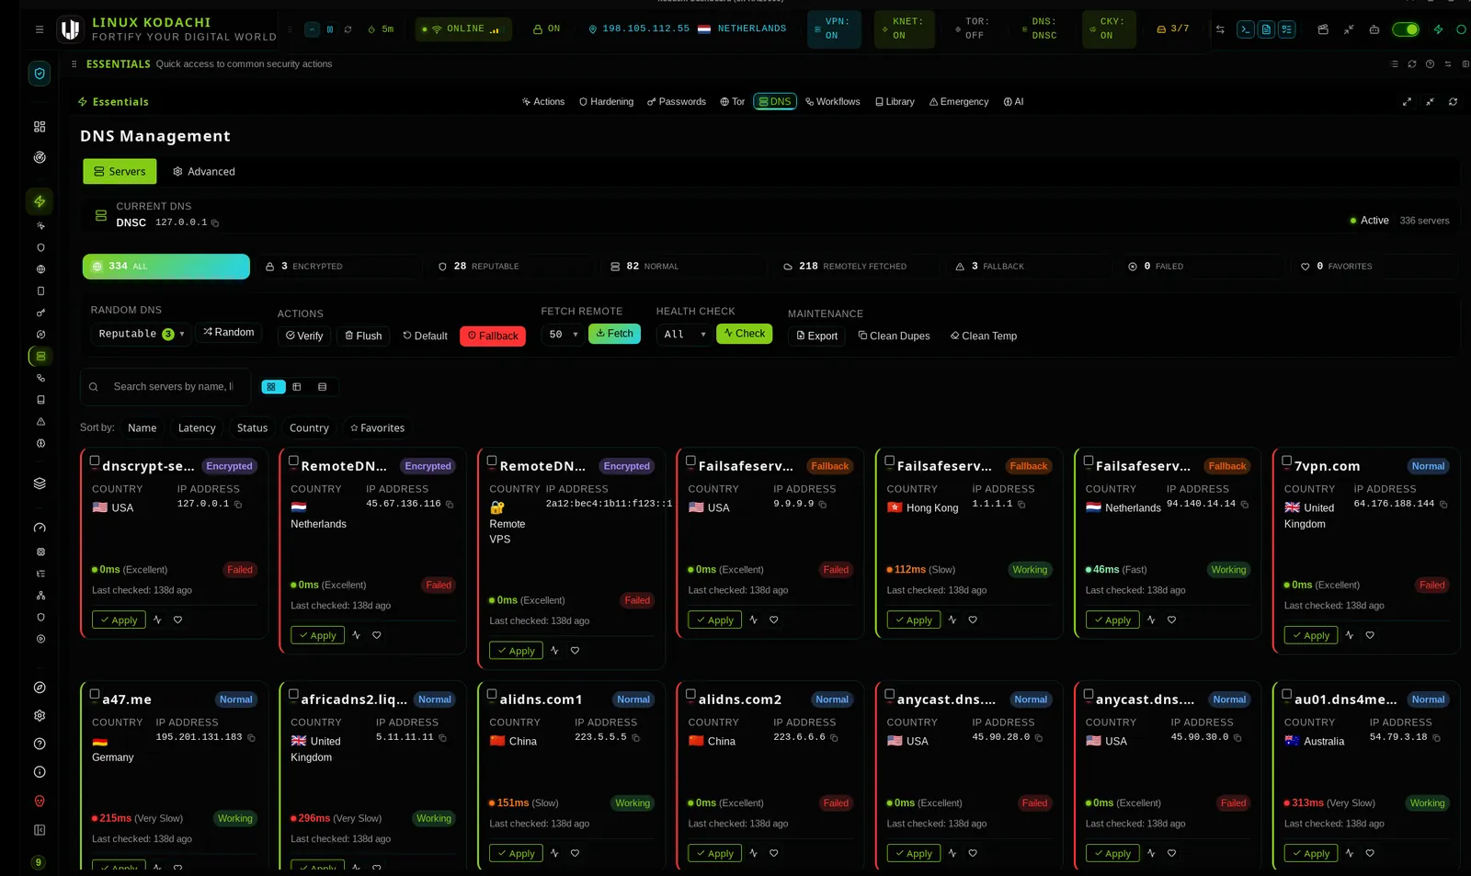Open the health check All dropdown
This screenshot has width=1471, height=876.
tap(684, 335)
